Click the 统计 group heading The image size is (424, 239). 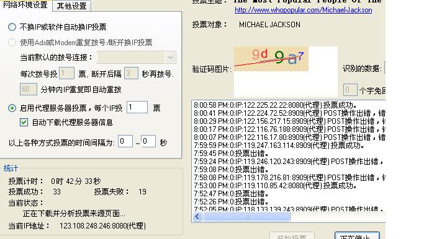click(x=11, y=168)
